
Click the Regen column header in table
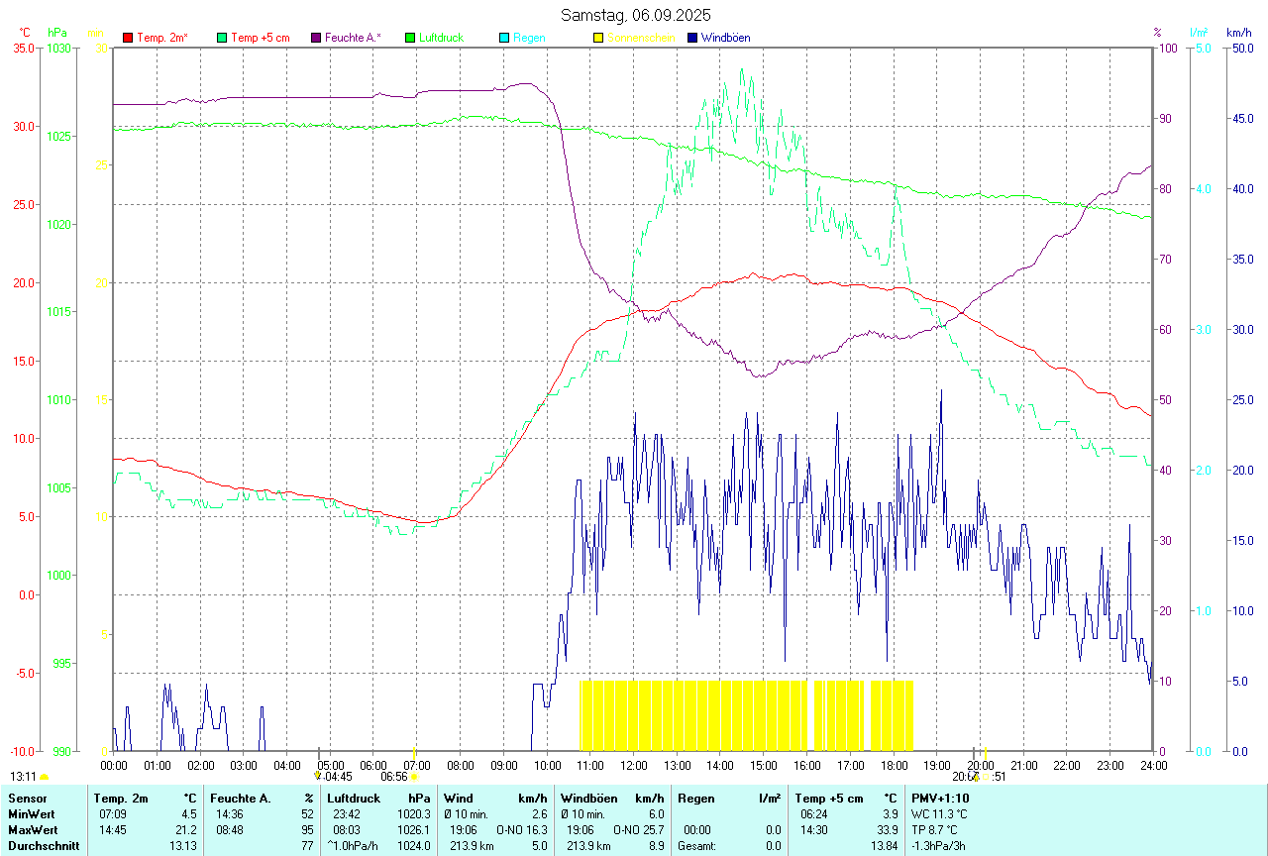695,798
